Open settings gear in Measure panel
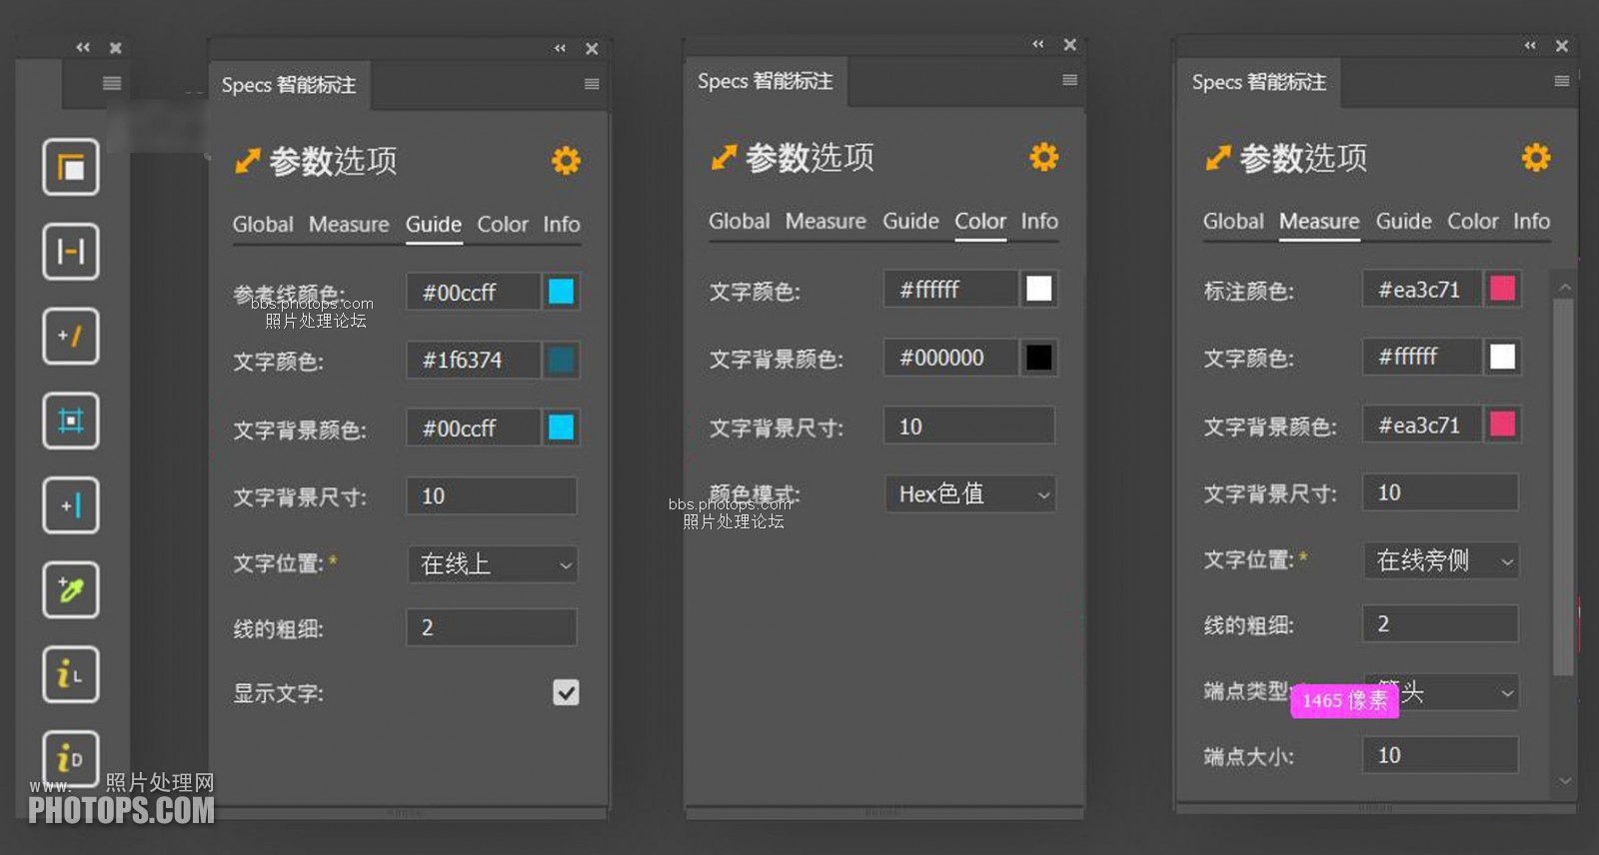Screen dimensions: 1599x855 1535,158
